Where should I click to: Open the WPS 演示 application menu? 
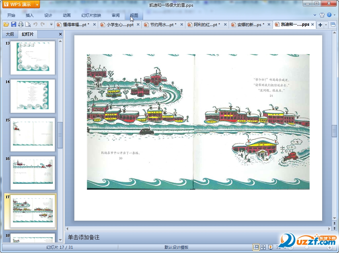click(x=19, y=4)
